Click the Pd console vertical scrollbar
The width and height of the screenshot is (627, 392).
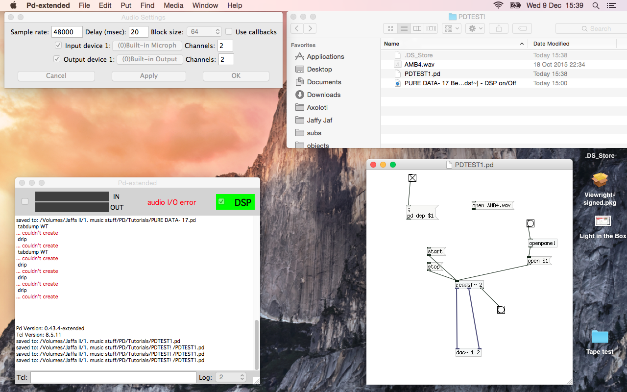point(256,344)
